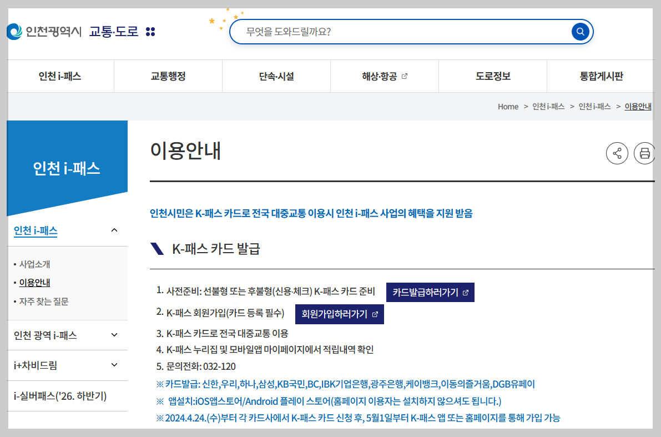Click the Home breadcrumb link
Screen dimensions: 661x437
(508, 107)
